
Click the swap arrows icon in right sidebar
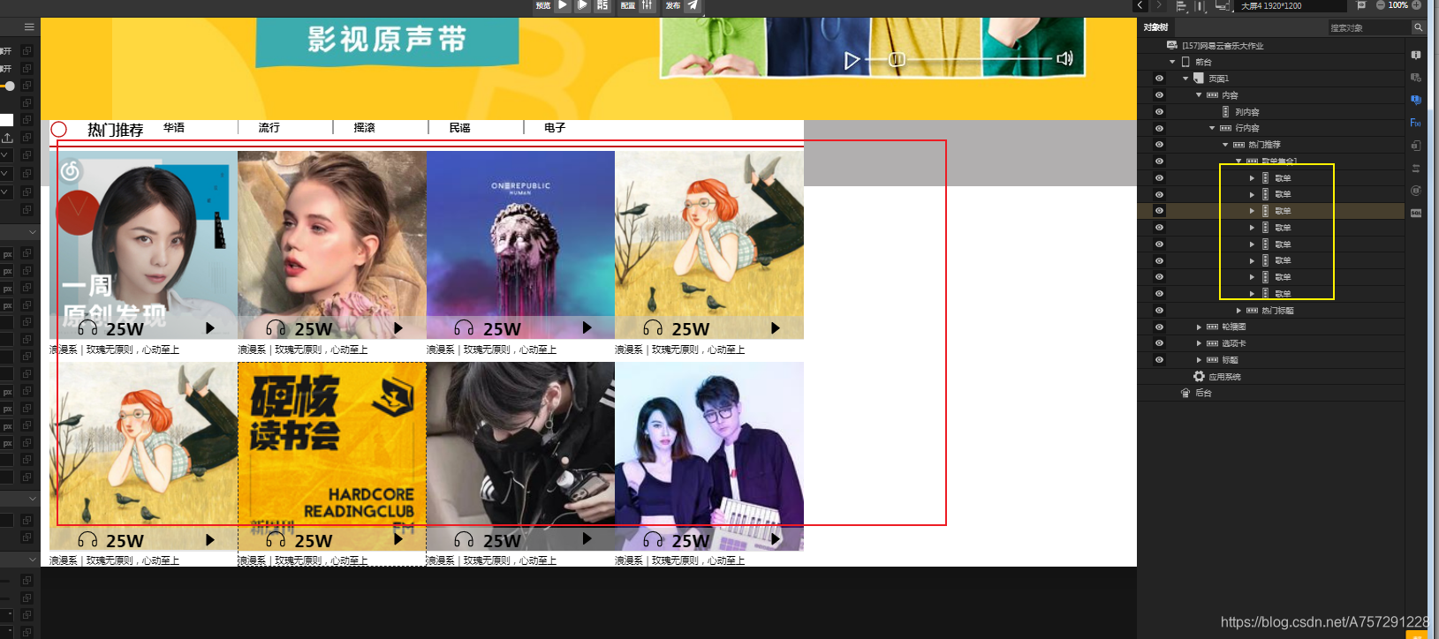[x=1415, y=168]
